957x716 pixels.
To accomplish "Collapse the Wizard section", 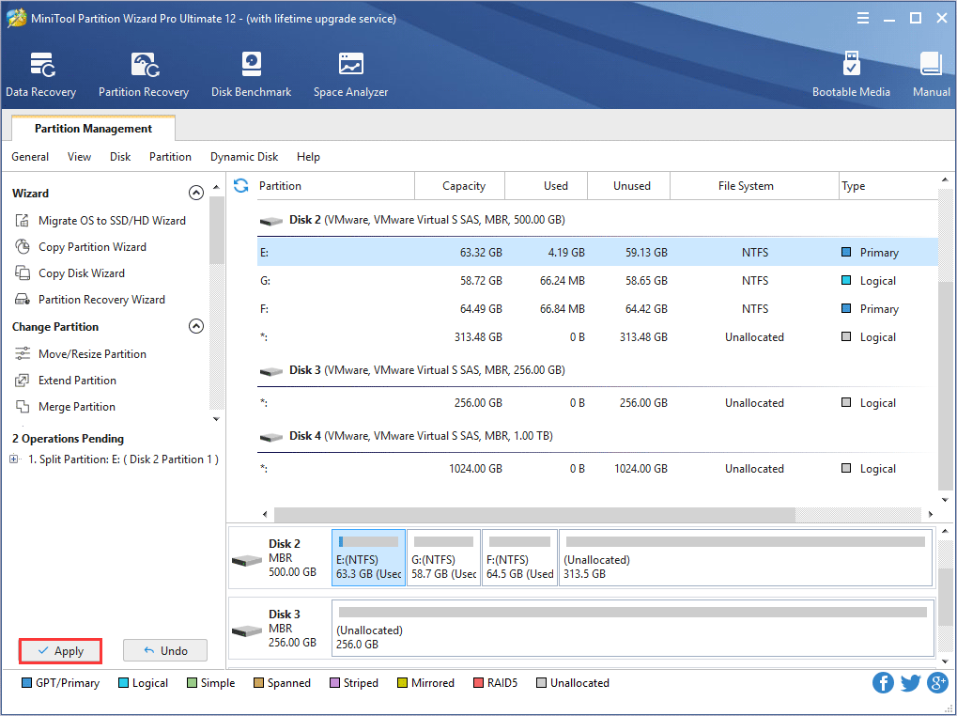I will (196, 193).
